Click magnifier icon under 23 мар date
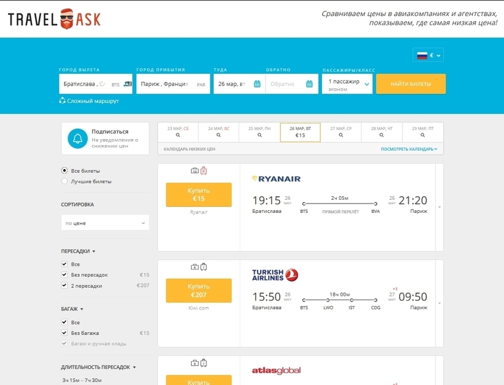 178,135
